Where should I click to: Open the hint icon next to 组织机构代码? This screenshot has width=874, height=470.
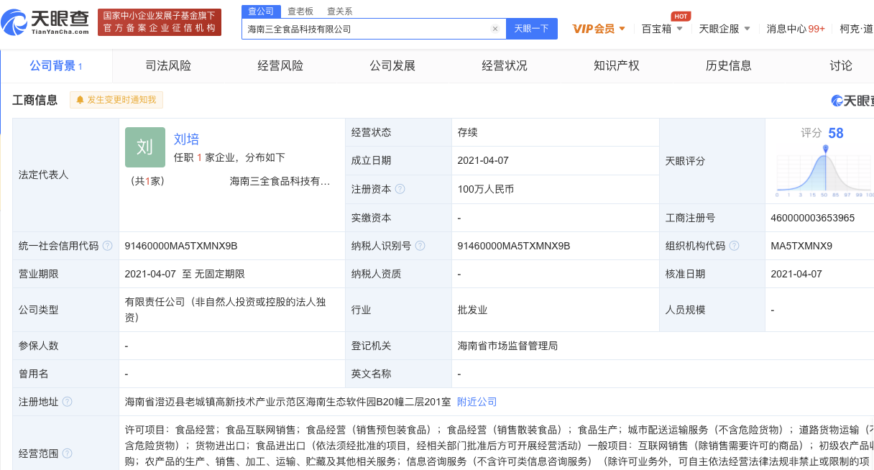pyautogui.click(x=734, y=245)
